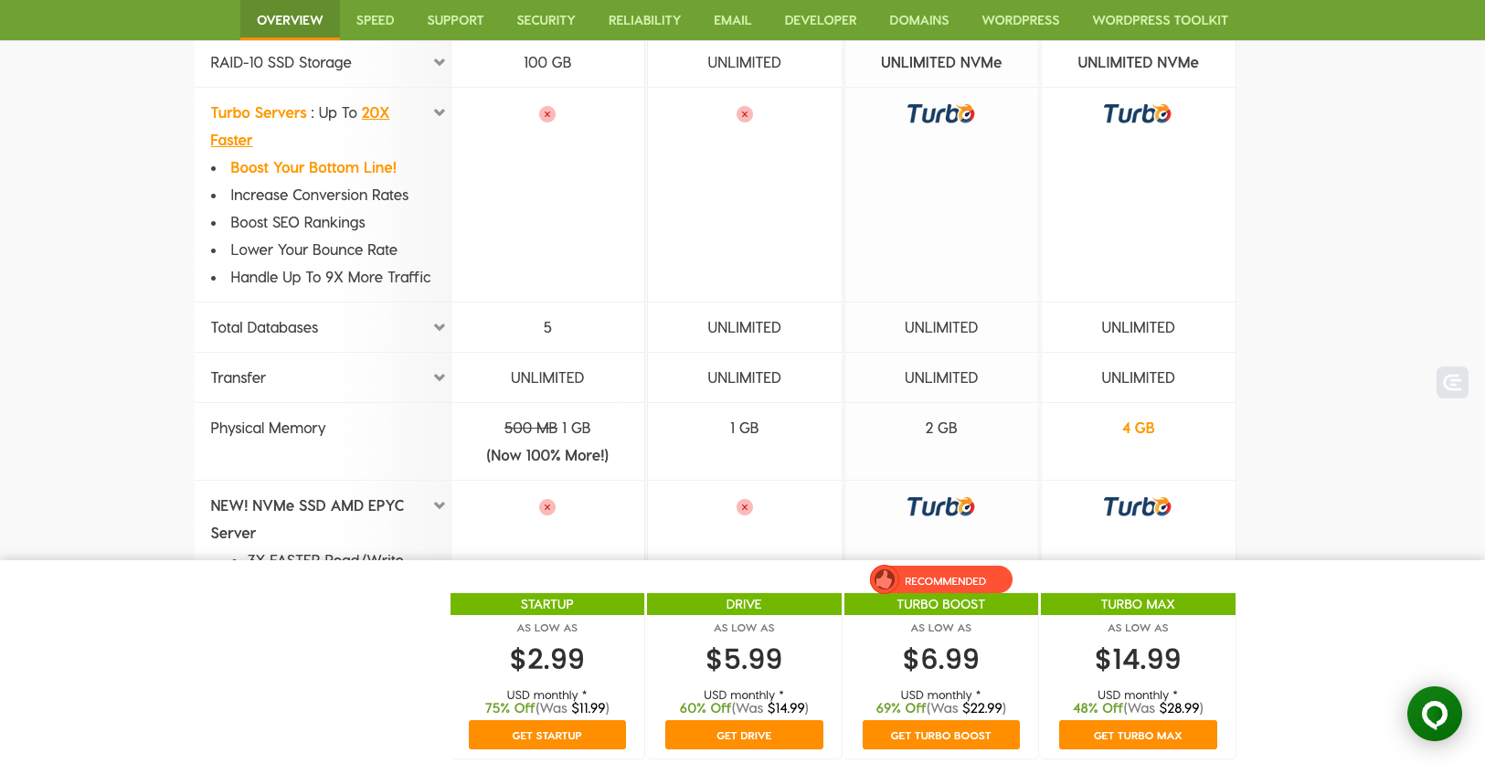
Task: Click the Startup plan header
Action: click(547, 604)
